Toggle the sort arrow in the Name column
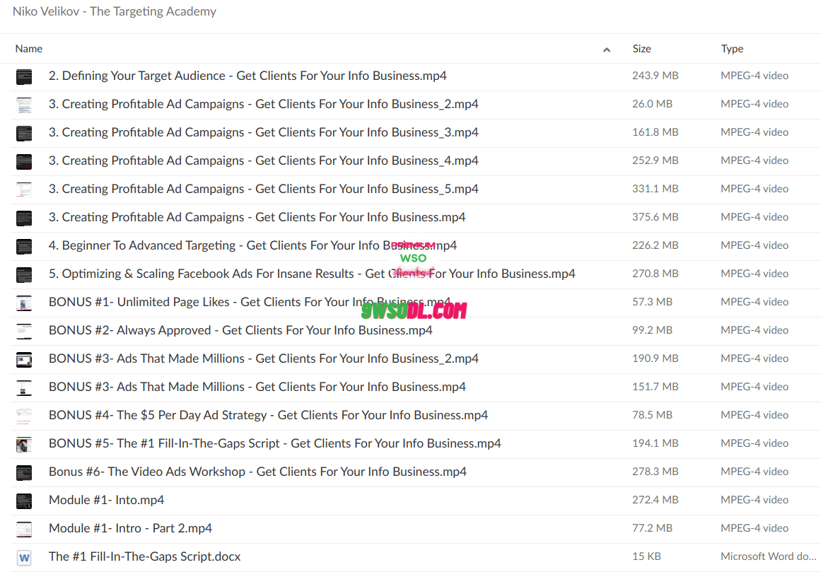821x572 pixels. click(606, 49)
